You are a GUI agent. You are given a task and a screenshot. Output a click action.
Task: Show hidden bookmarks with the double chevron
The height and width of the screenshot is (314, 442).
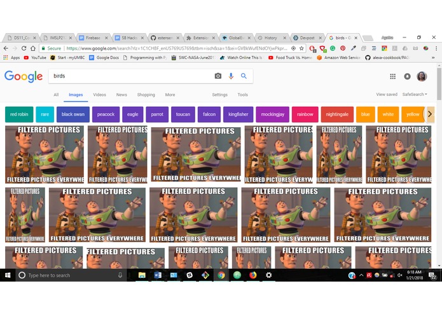pyautogui.click(x=433, y=57)
